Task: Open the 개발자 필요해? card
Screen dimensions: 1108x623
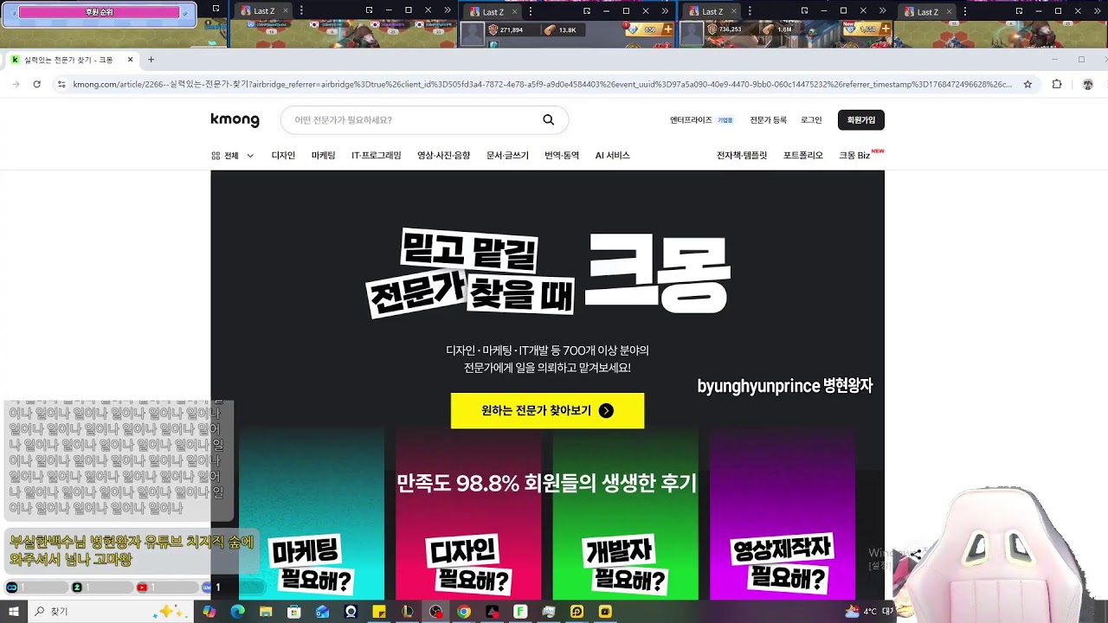Action: pos(625,514)
